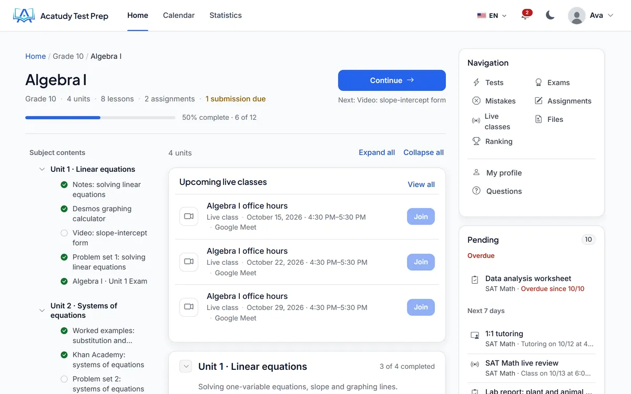Image resolution: width=631 pixels, height=394 pixels.
Task: Click the View all live classes link
Action: 421,184
